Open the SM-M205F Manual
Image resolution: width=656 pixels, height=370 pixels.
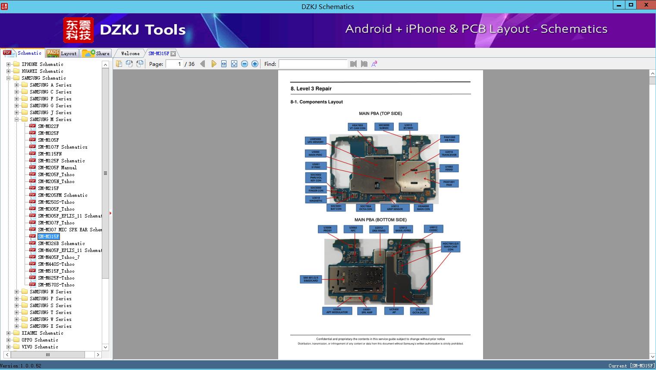pos(57,168)
